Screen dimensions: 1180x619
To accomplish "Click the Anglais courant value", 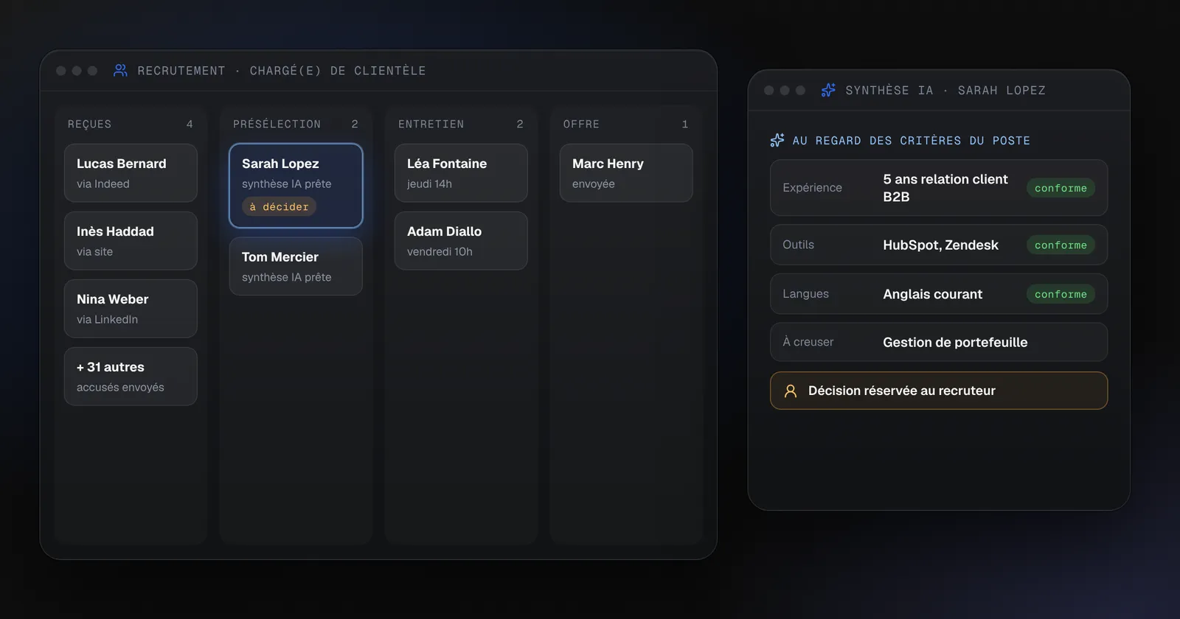I will tap(932, 294).
